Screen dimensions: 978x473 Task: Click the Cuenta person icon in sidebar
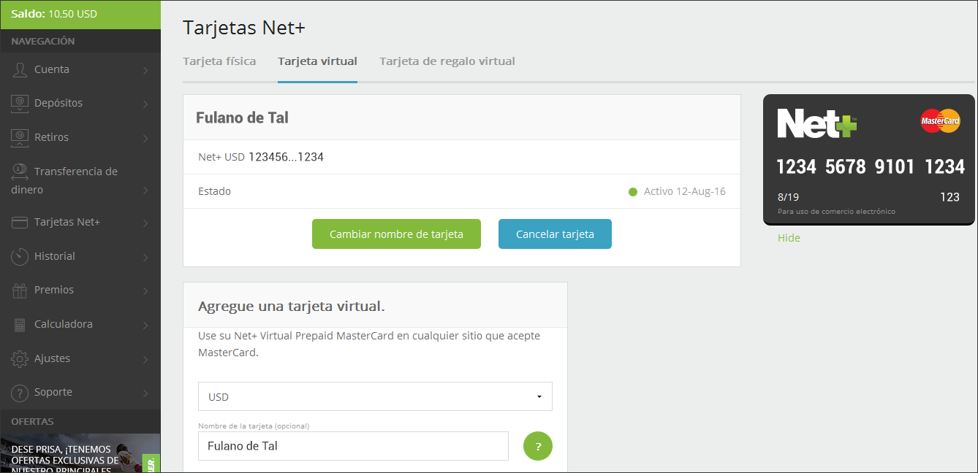click(20, 69)
